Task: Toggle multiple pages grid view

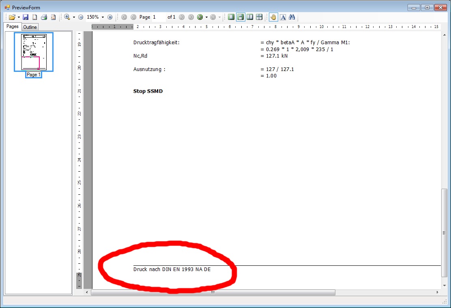Action: 259,17
